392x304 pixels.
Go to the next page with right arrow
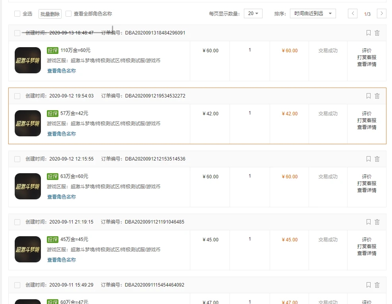pos(382,13)
